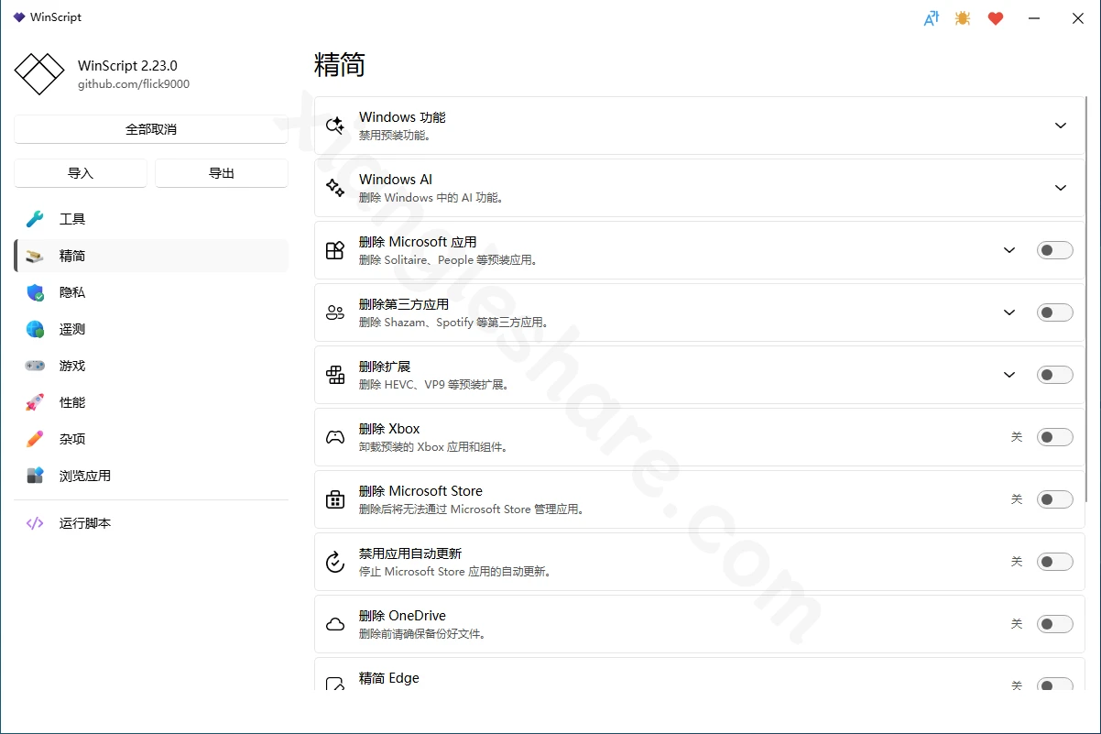This screenshot has height=734, width=1101.
Task: Click the orange bug report icon
Action: 963,17
